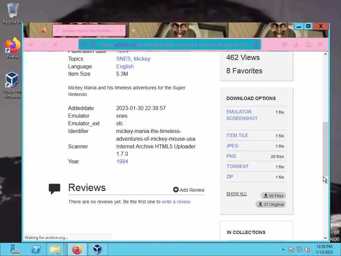Open the Mickey topic link
This screenshot has width=341, height=256.
pyautogui.click(x=142, y=59)
